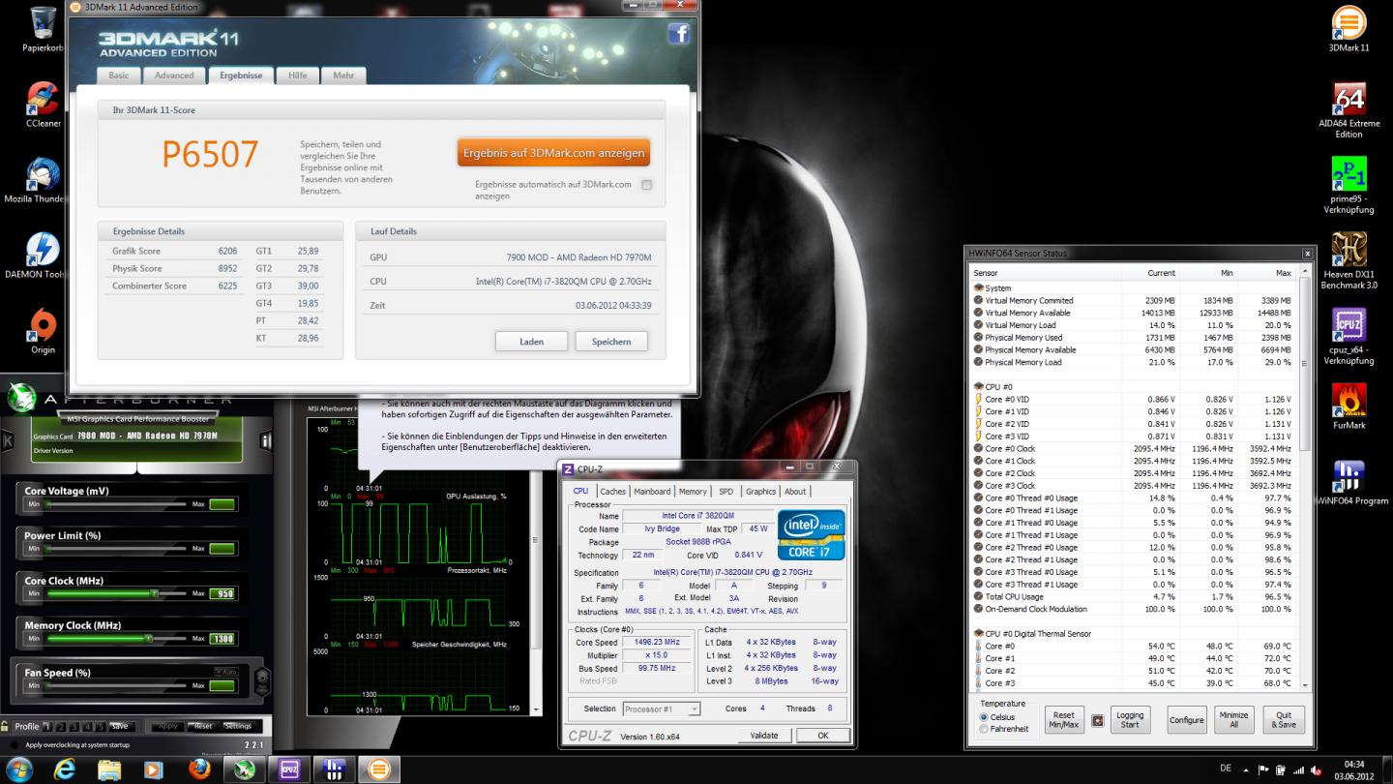Viewport: 1393px width, 784px height.
Task: Click the Afterburner info 'i' side button
Action: point(266,441)
